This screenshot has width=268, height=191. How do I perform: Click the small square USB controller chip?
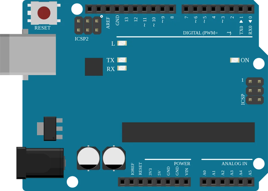click(94, 67)
